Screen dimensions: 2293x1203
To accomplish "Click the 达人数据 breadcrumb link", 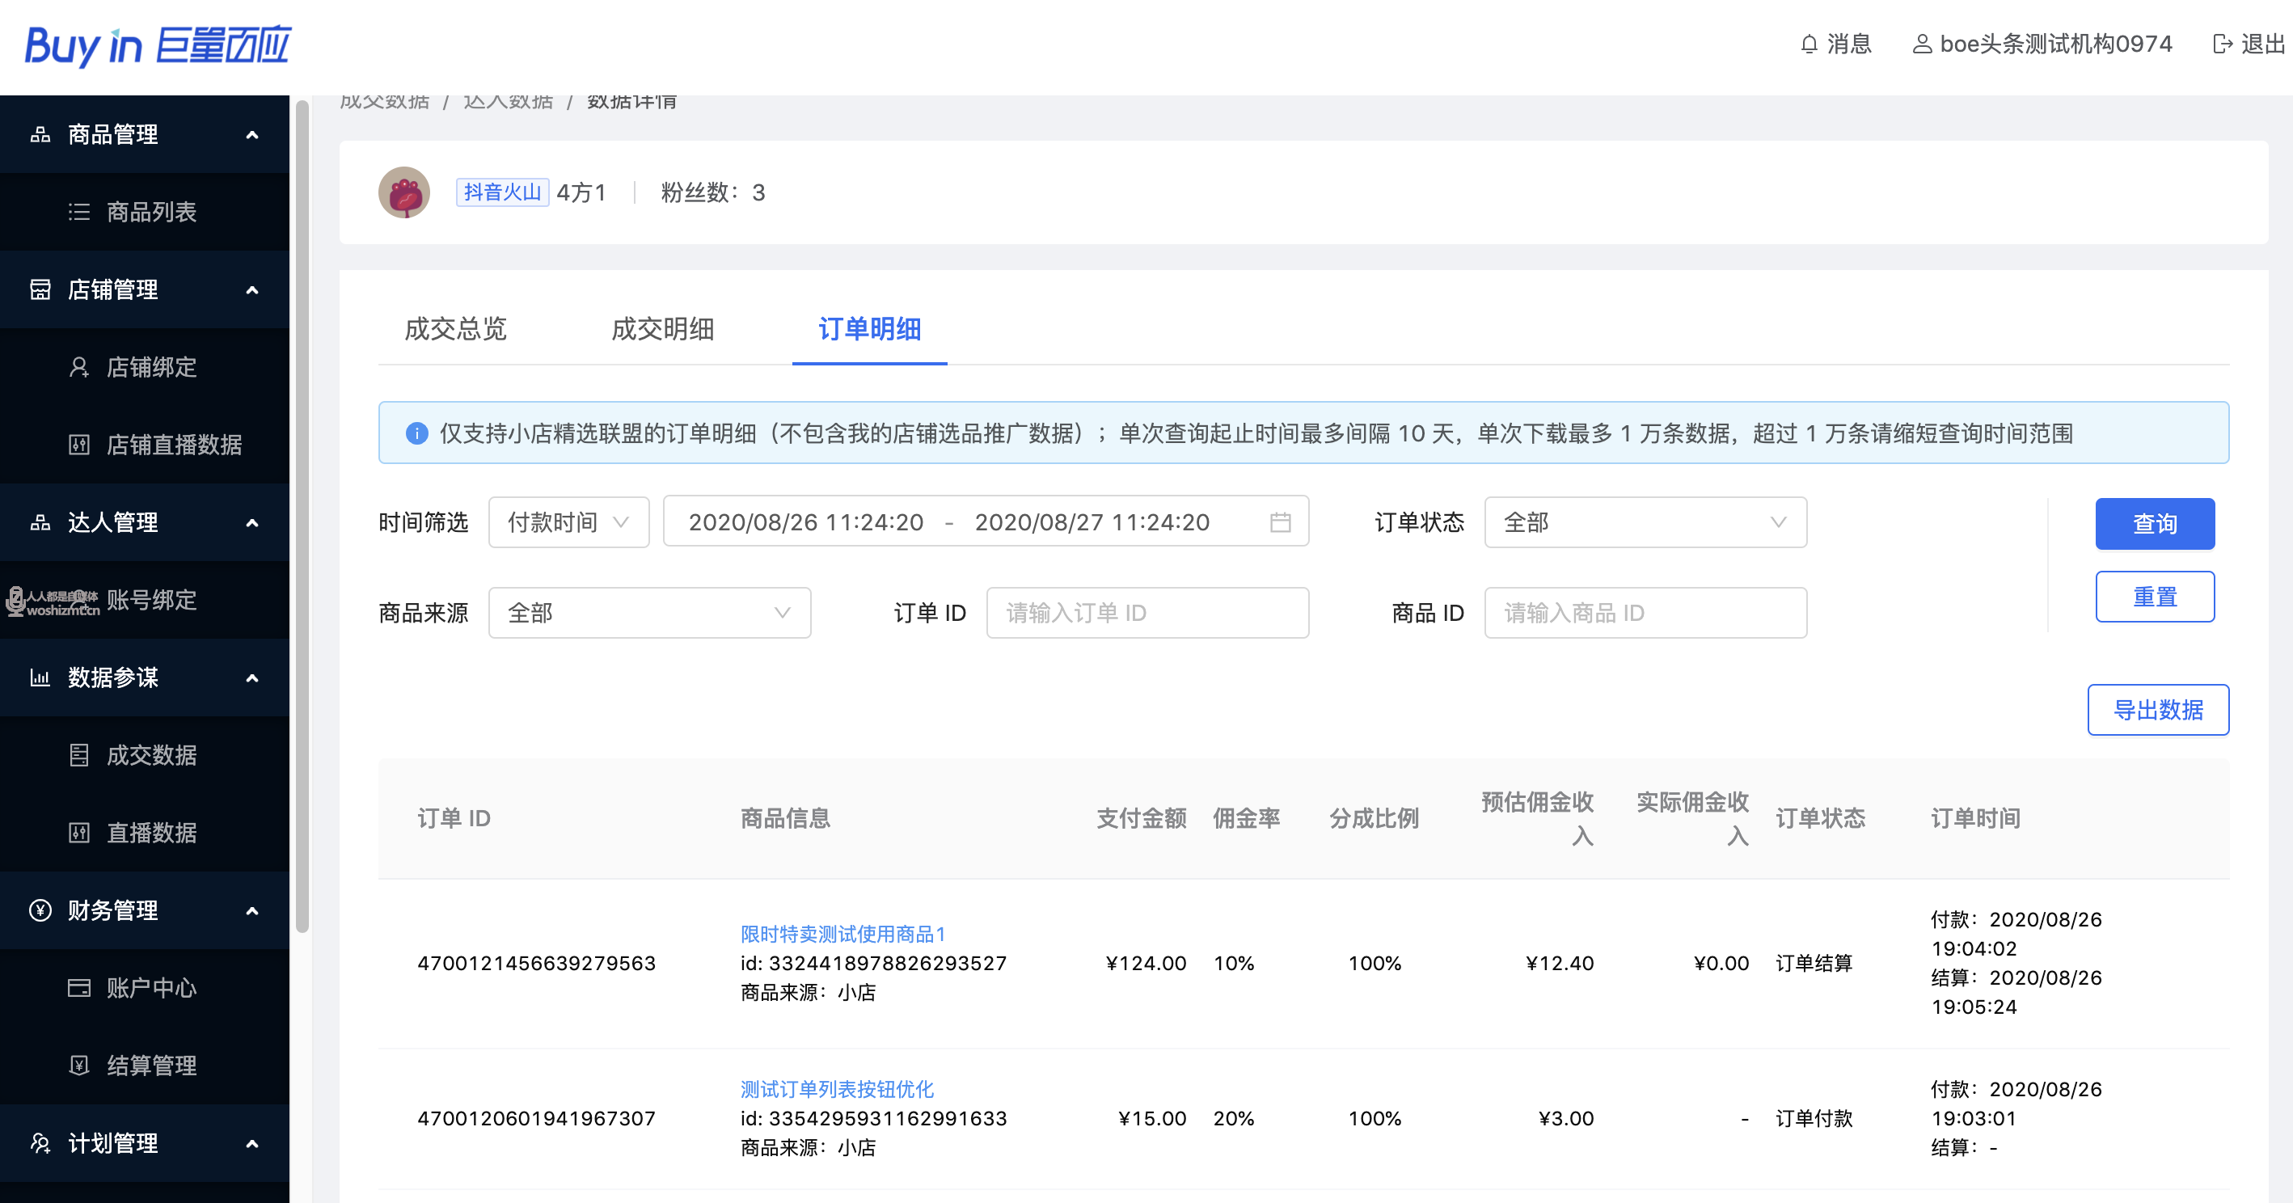I will pos(509,100).
